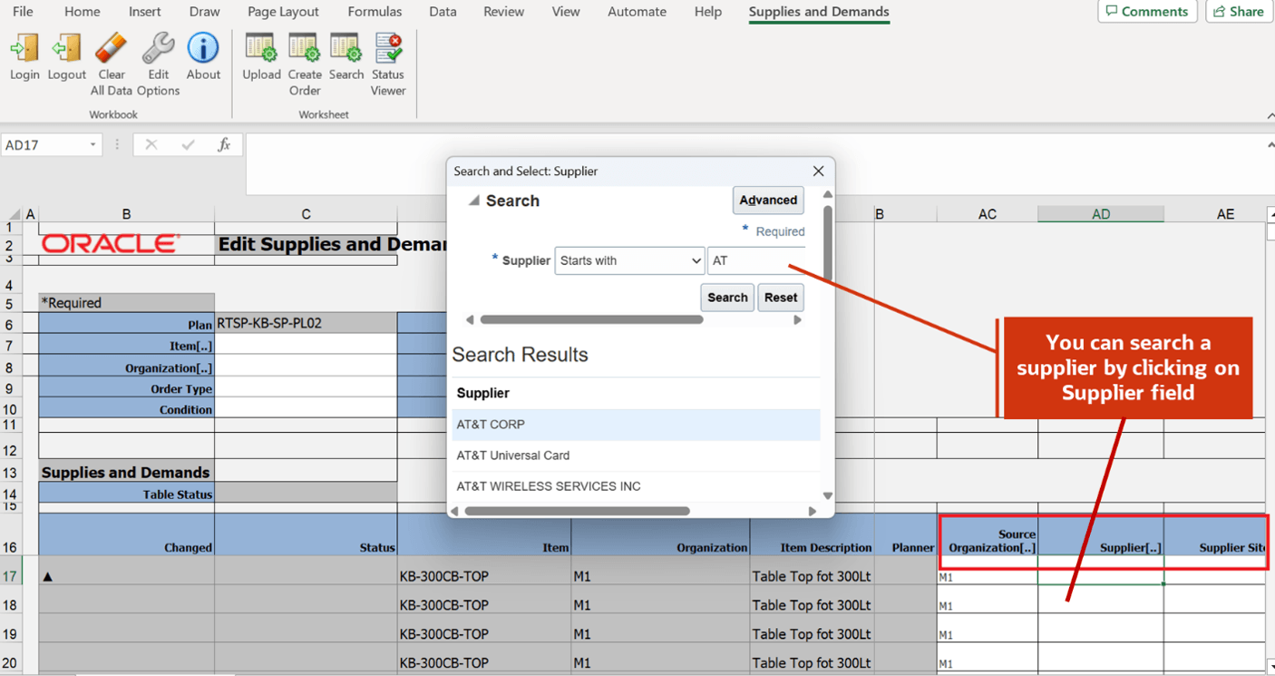Click the Name Box showing AD17

click(44, 145)
